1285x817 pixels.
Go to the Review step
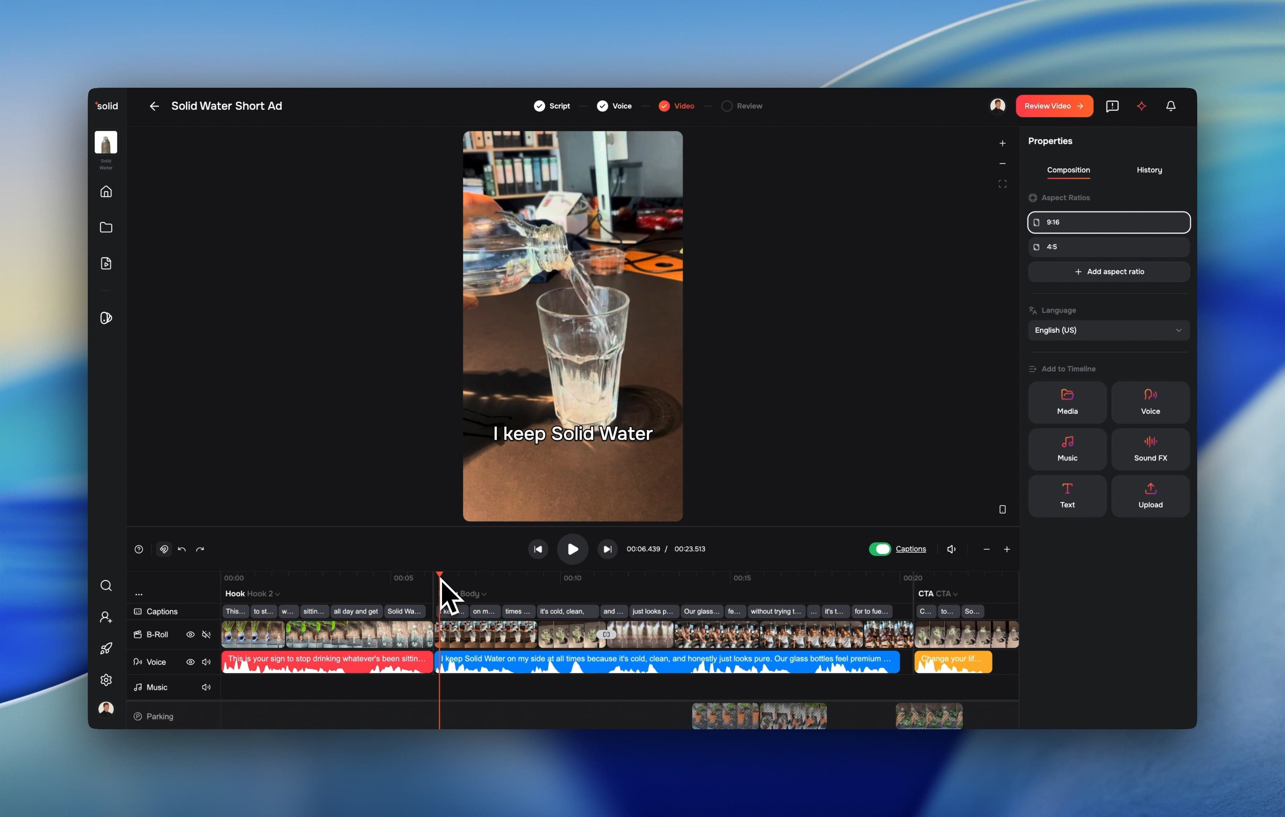742,106
